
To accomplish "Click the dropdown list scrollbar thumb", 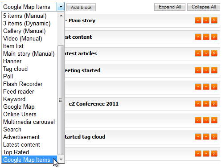I will pos(61,100).
